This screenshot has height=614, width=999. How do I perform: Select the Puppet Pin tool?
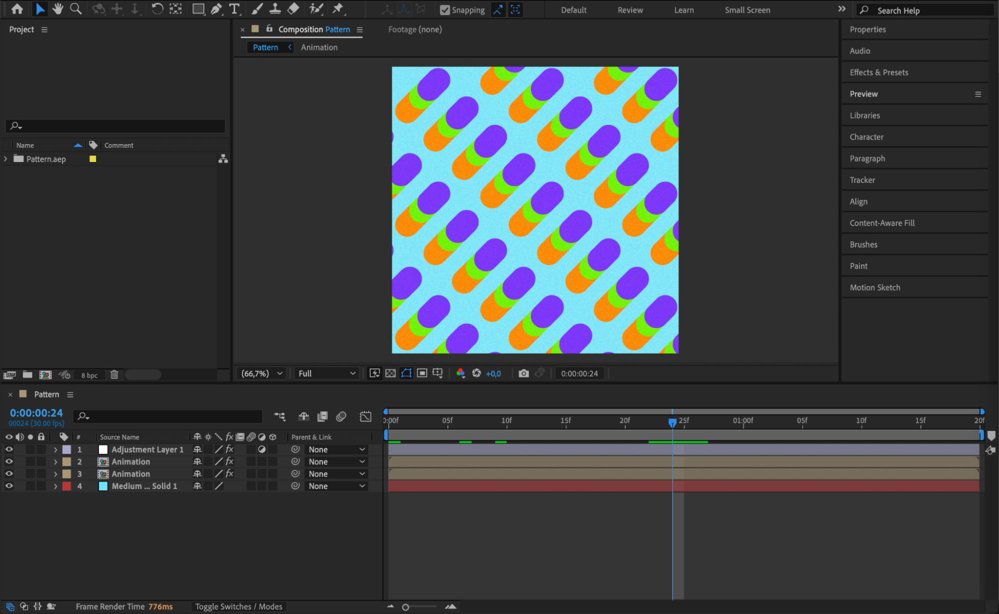(338, 9)
